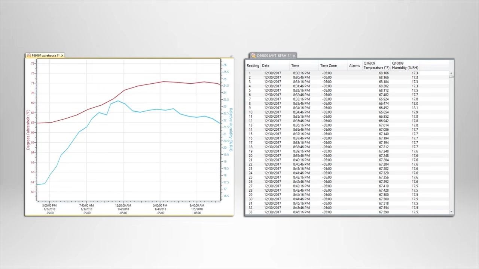Click the table icon on the Q16809 tab
The height and width of the screenshot is (269, 479).
click(x=253, y=55)
